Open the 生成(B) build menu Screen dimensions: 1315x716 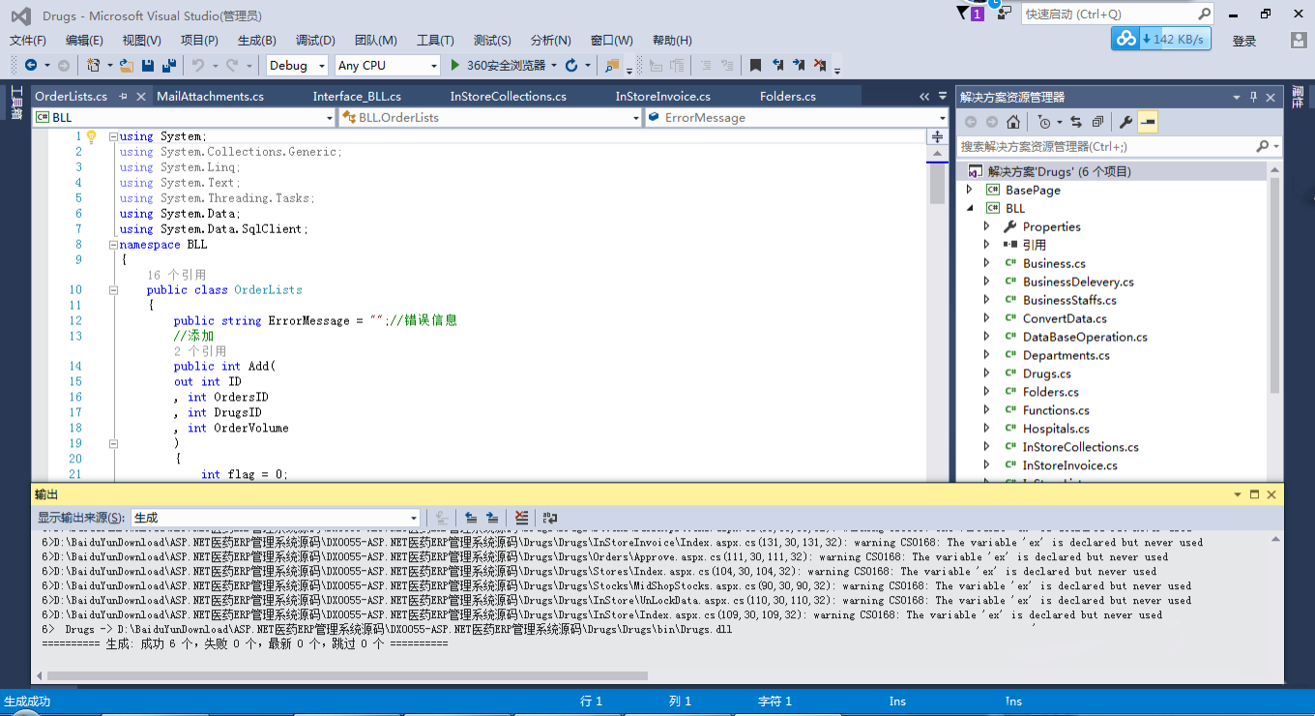[x=257, y=40]
